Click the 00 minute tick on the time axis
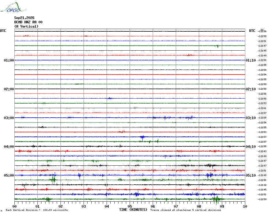 [x=14, y=206]
